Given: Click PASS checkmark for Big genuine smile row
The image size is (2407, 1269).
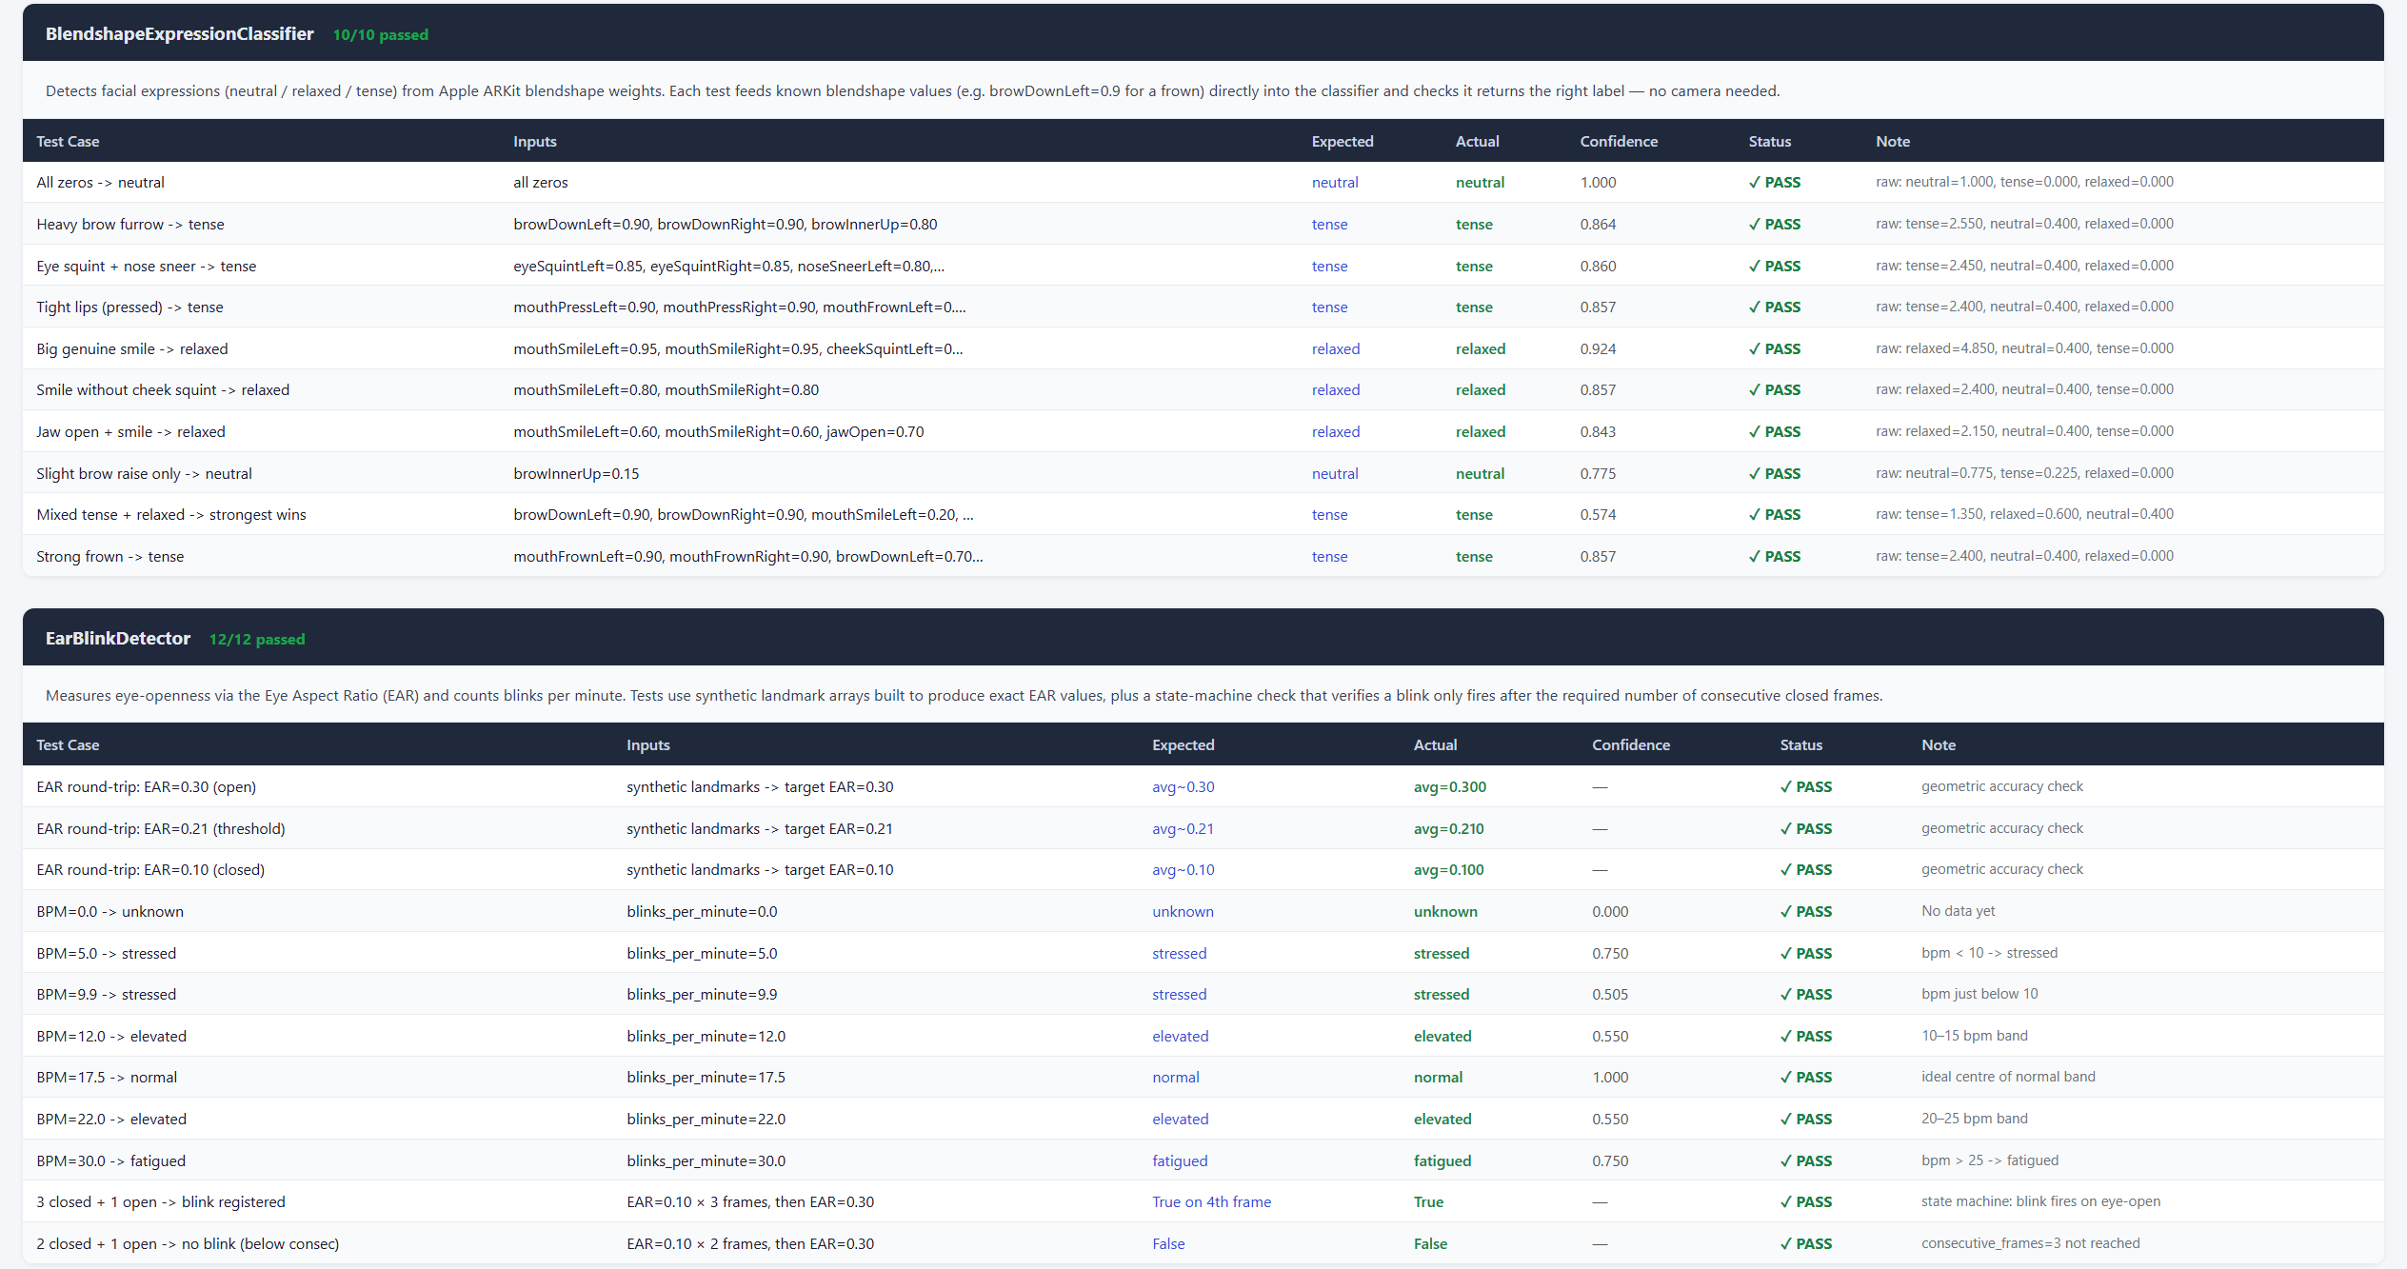Looking at the screenshot, I should tap(1775, 349).
